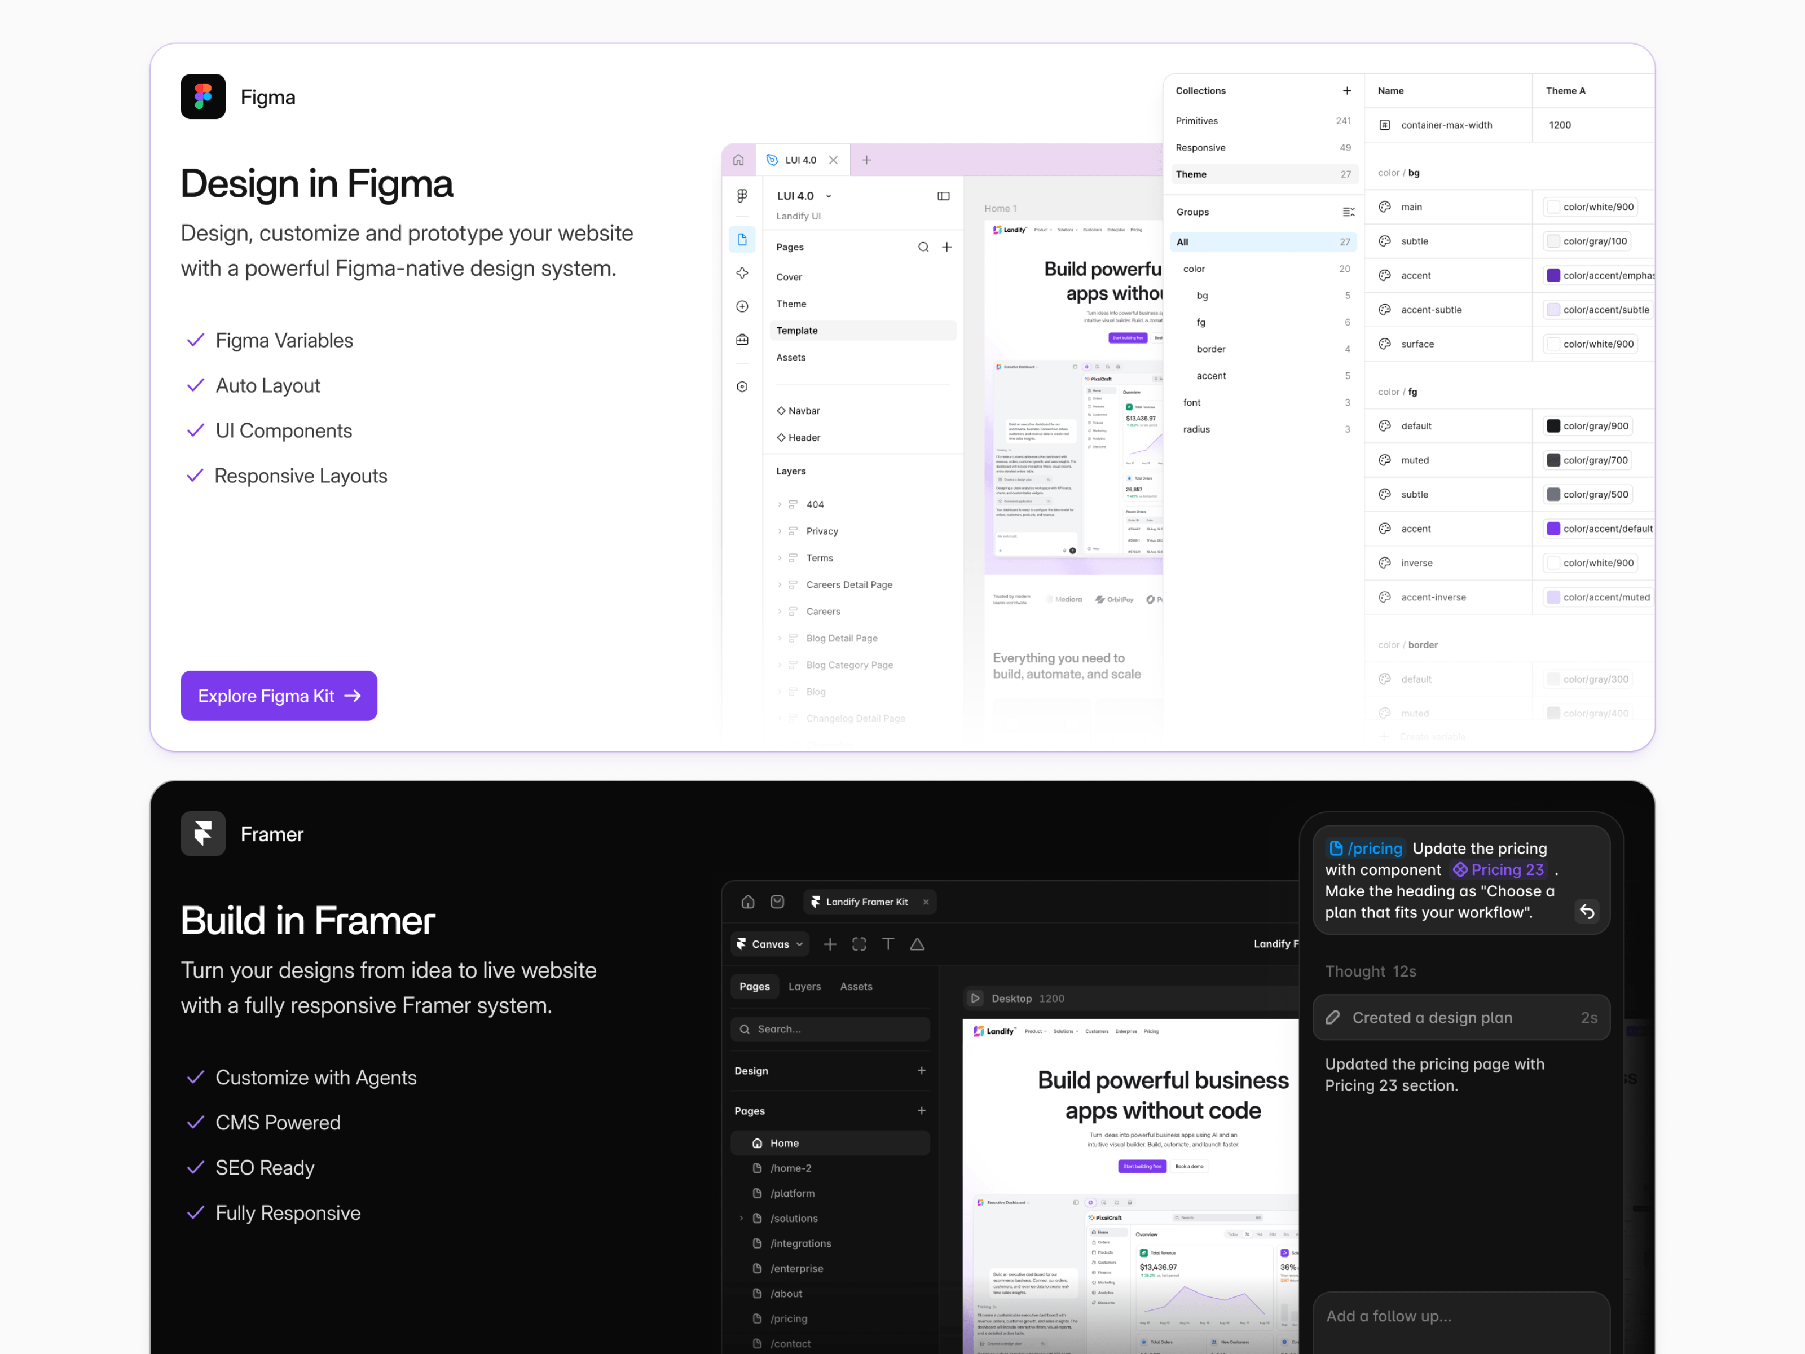Viewport: 1805px width, 1354px height.
Task: Select the Navbar component
Action: (798, 411)
